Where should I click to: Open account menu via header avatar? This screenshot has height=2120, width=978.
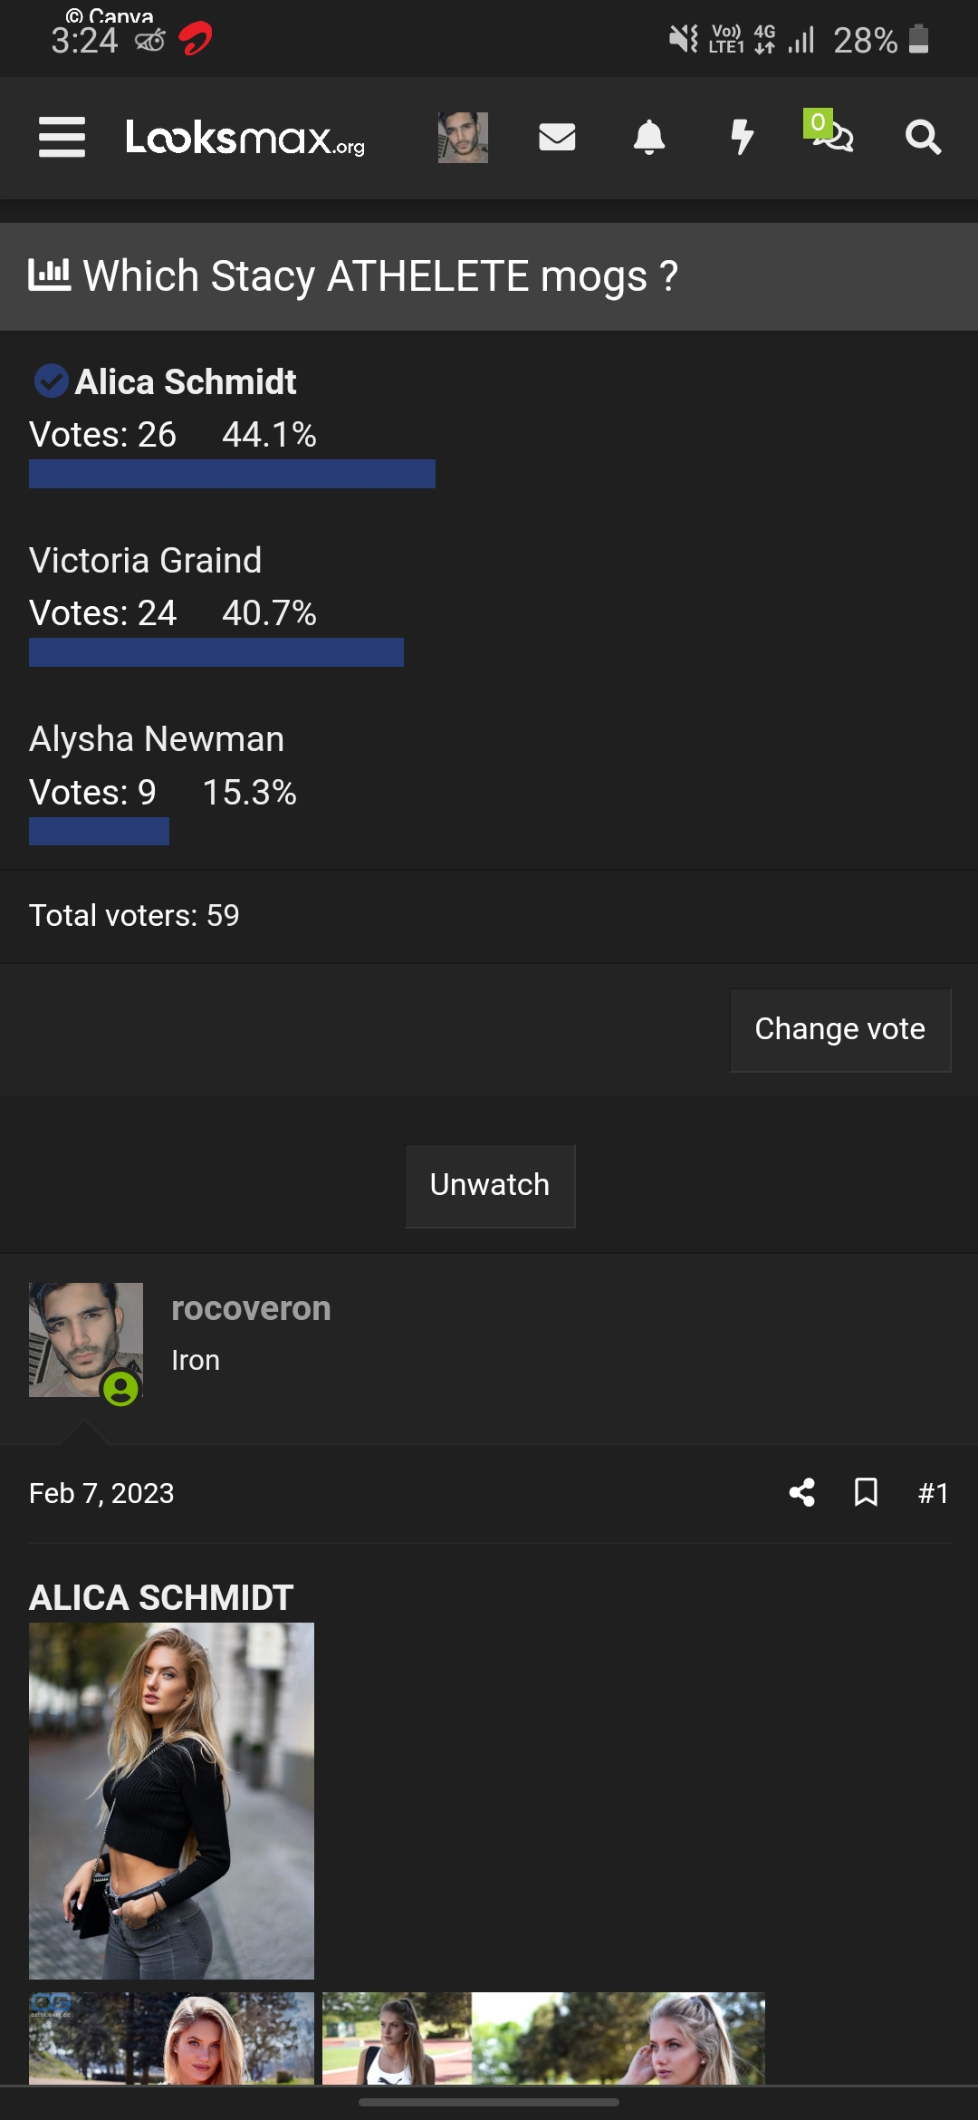[463, 138]
